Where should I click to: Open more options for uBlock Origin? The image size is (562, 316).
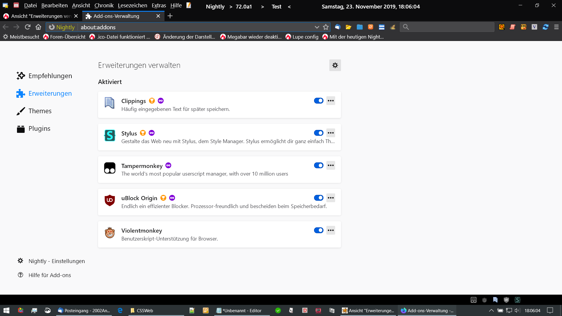331,198
